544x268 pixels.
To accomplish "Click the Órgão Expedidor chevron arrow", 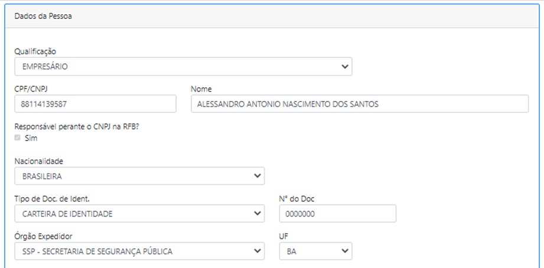I will (257, 251).
